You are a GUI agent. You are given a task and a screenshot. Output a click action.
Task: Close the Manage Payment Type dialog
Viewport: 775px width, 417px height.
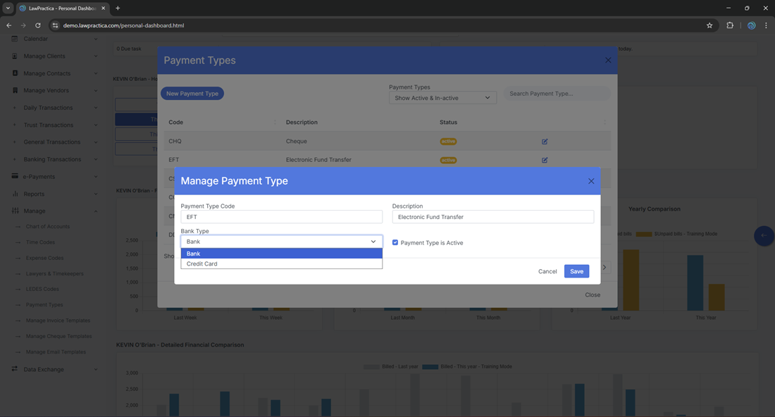(x=591, y=181)
